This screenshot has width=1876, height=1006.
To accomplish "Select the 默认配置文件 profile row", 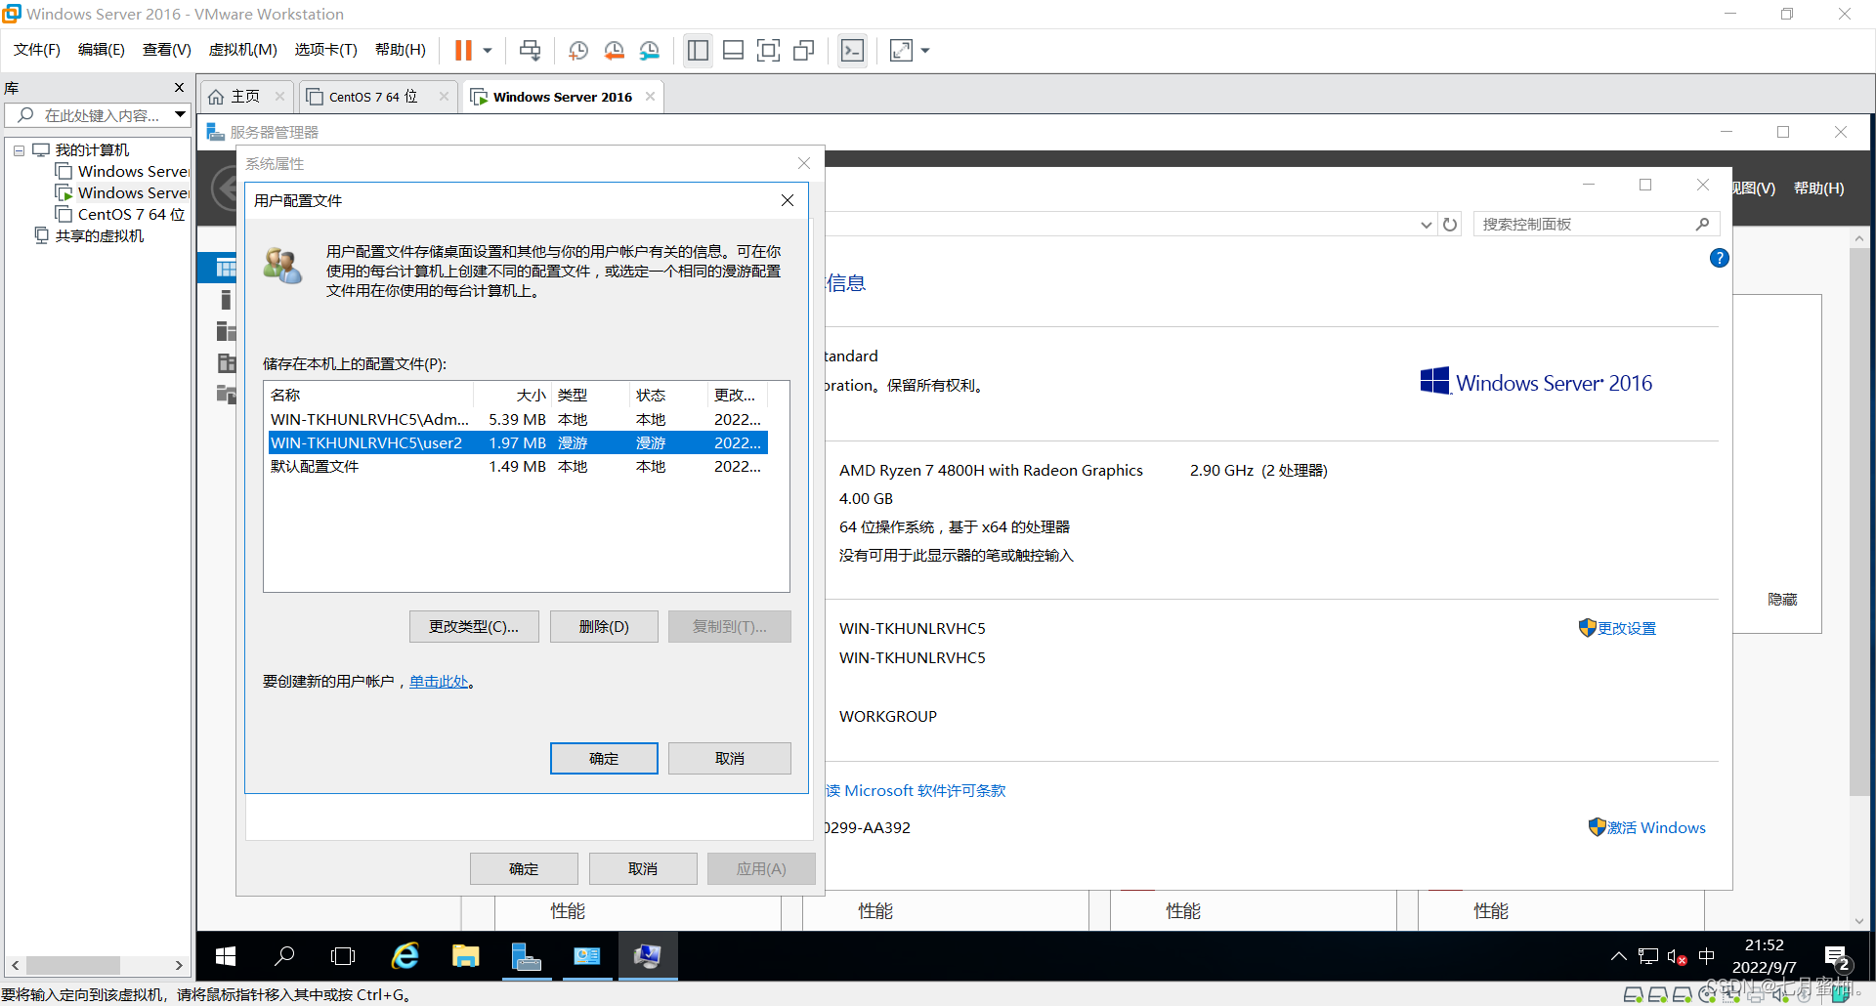I will (518, 467).
